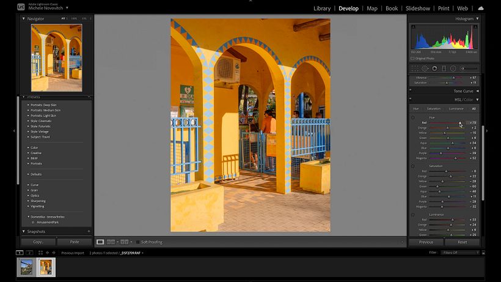Select the Graduated Filter tool
501x282 pixels.
444,69
